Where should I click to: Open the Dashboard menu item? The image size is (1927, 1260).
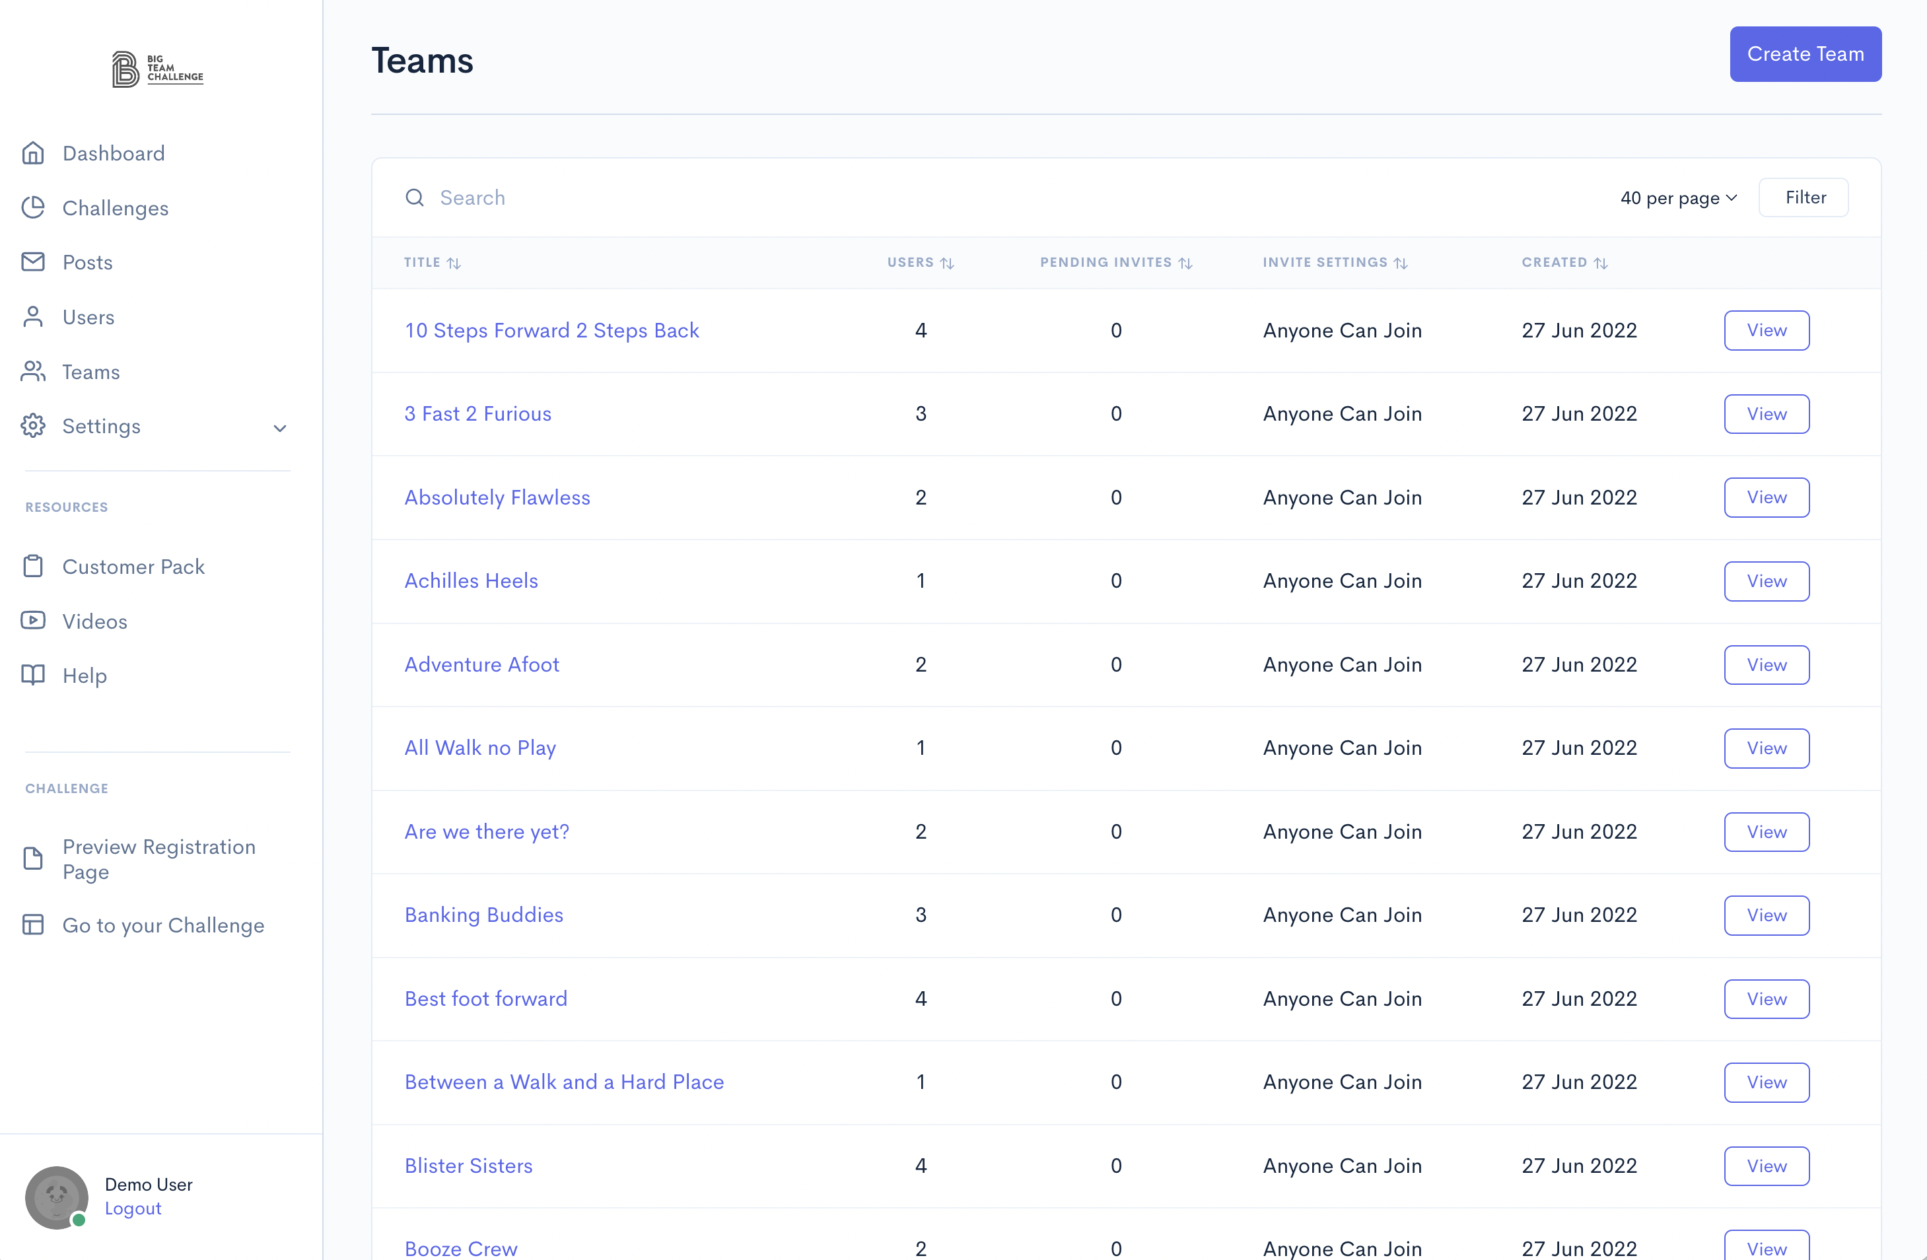[114, 153]
